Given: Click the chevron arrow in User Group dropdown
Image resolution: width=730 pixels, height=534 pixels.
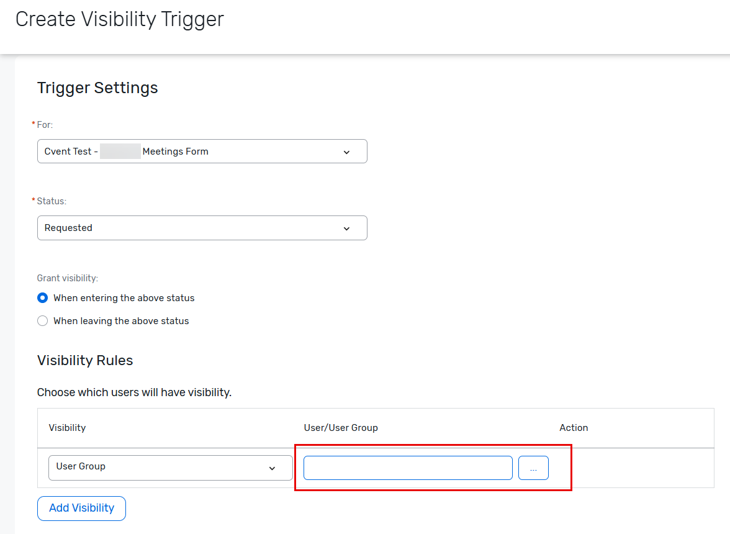Looking at the screenshot, I should [x=272, y=468].
